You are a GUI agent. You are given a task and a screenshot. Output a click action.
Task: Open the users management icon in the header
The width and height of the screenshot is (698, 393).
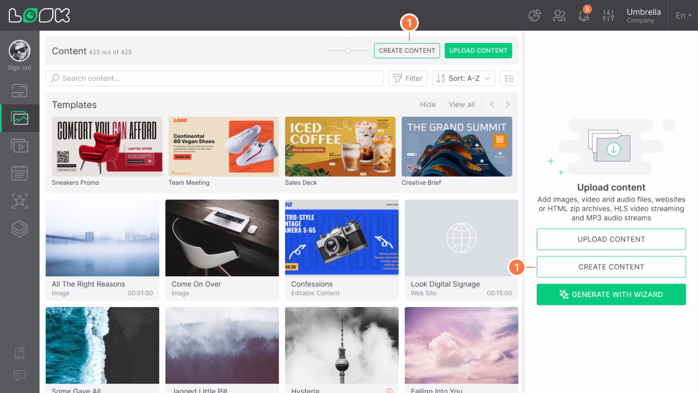tap(559, 15)
